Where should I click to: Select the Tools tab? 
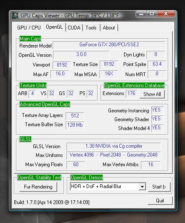point(91,28)
